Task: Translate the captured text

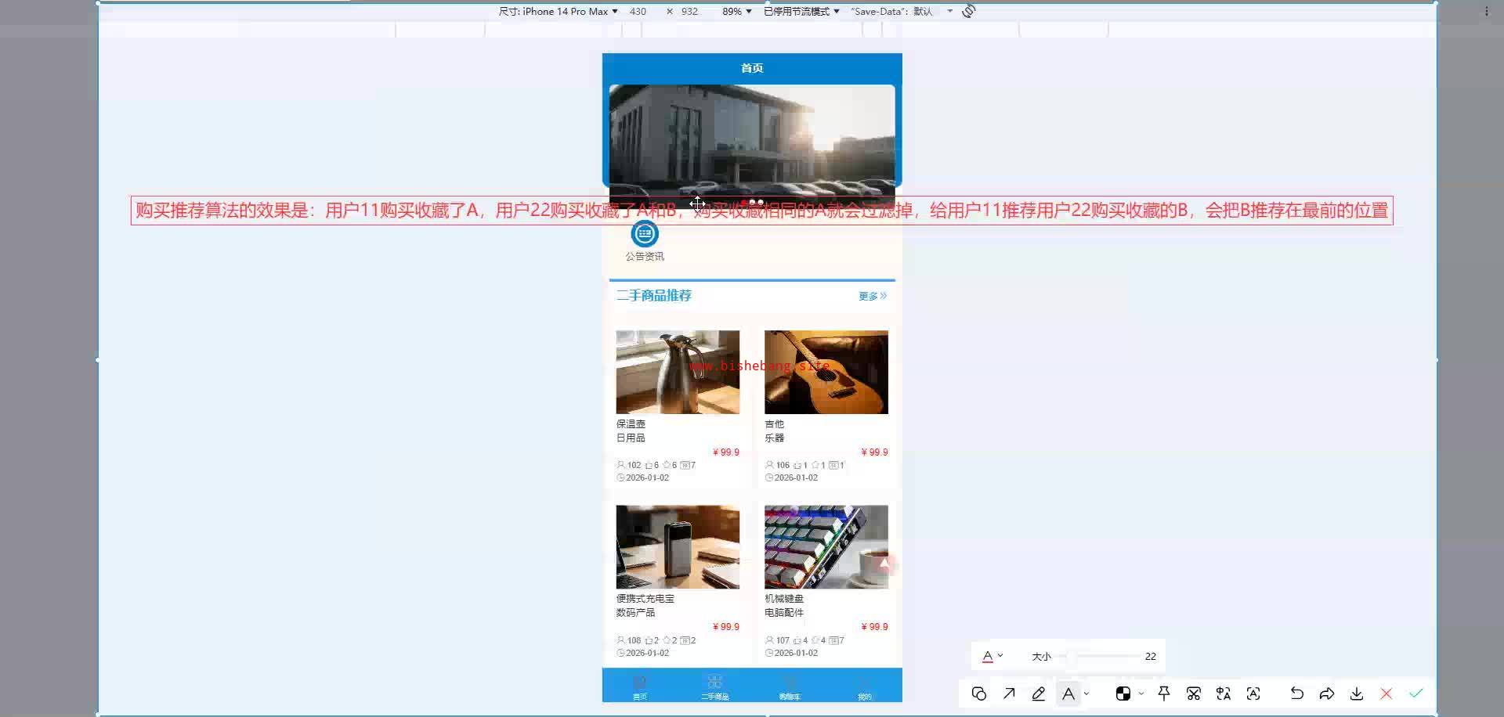Action: pos(1224,694)
